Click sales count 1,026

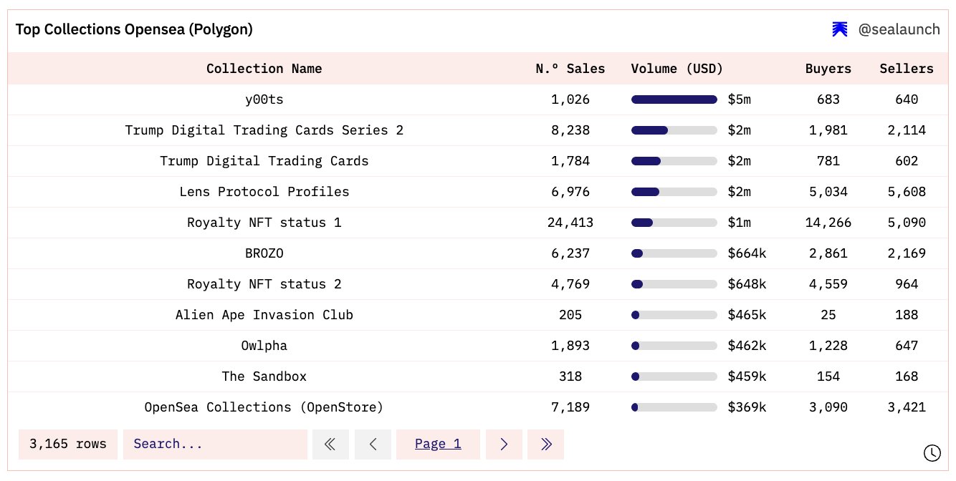[x=570, y=99]
